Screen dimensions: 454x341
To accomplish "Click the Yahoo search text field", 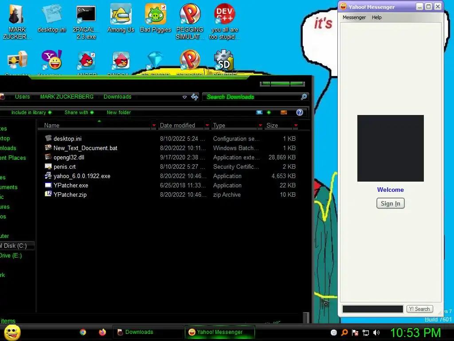I will [372, 309].
